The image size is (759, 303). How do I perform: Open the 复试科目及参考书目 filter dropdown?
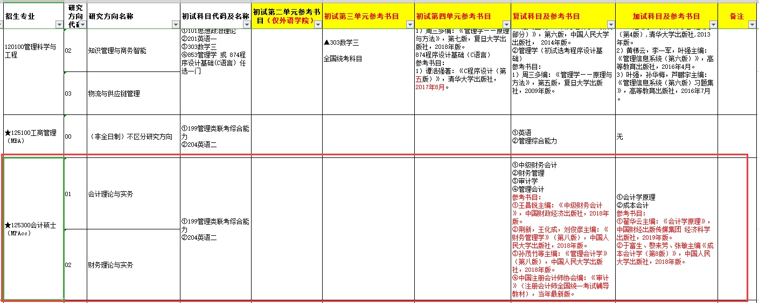611,25
